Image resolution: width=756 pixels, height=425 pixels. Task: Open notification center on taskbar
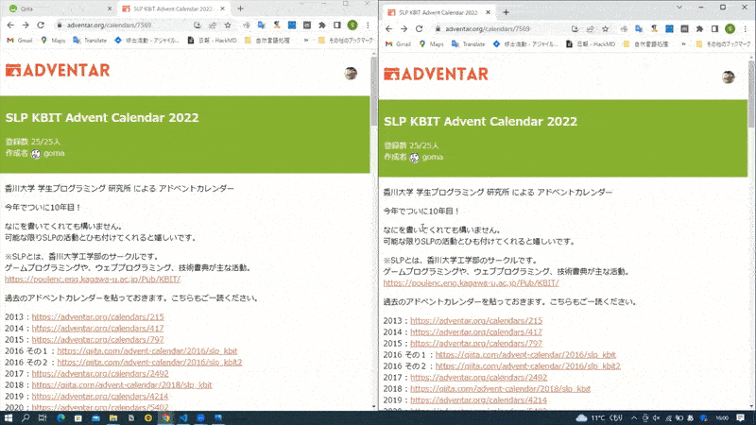click(740, 417)
